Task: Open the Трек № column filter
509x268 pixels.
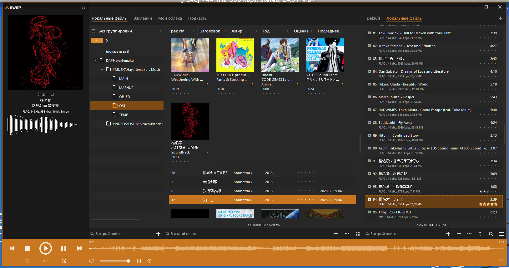Action: [x=194, y=31]
